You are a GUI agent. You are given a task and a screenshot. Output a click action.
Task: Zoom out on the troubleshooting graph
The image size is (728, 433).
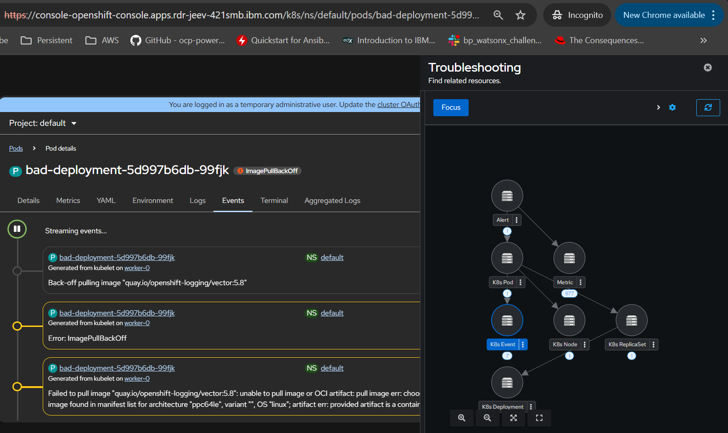[x=487, y=418]
